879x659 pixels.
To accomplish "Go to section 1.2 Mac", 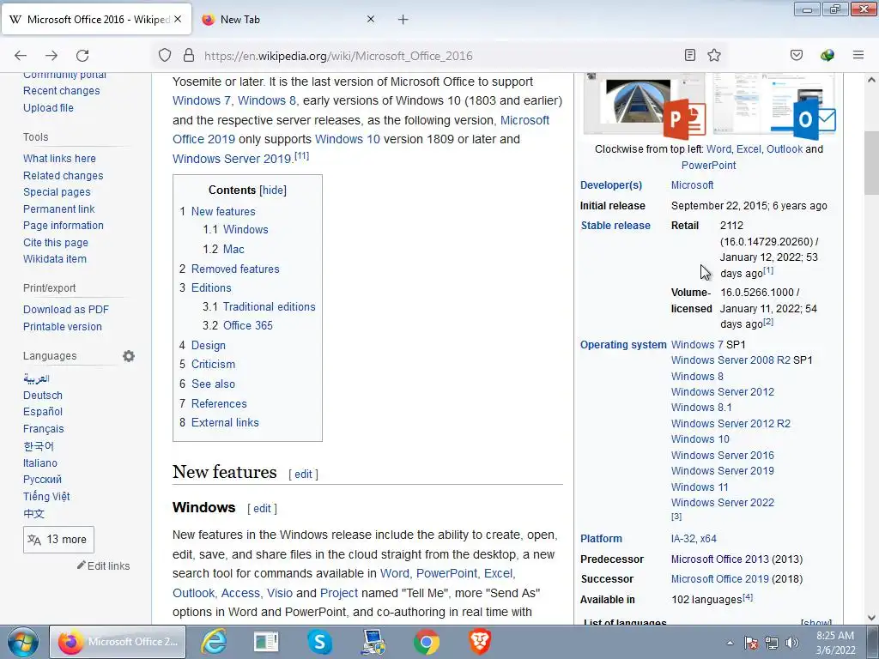I will [x=233, y=249].
